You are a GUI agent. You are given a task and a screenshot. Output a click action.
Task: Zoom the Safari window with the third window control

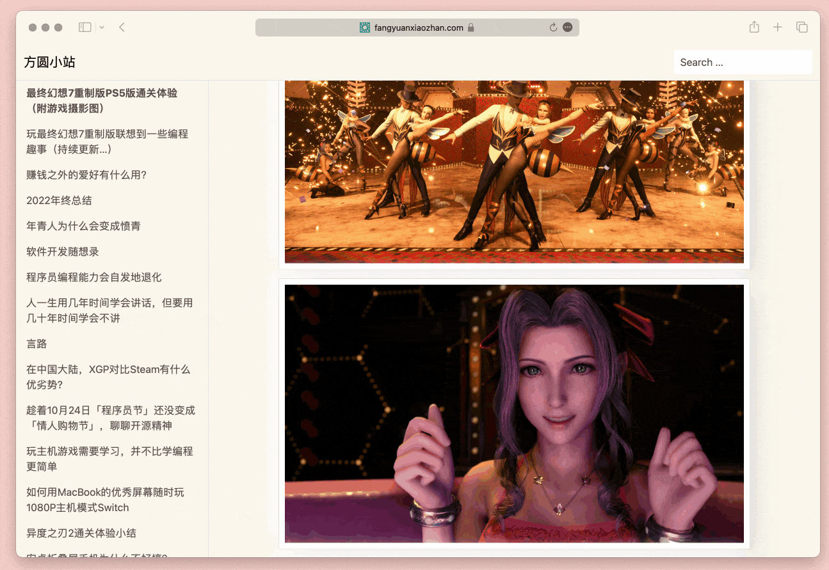(58, 28)
